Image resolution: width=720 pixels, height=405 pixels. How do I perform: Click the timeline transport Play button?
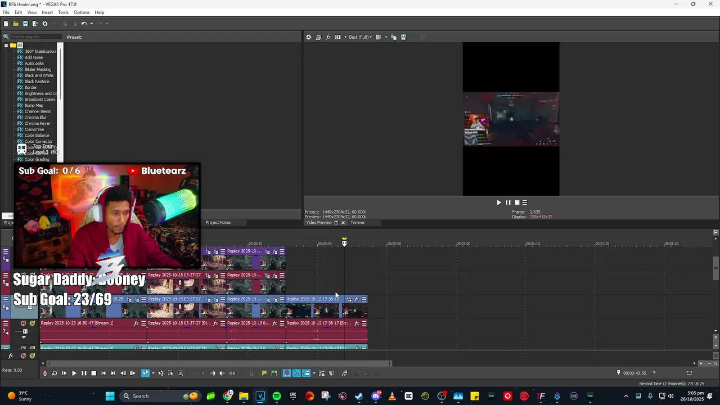(74, 373)
